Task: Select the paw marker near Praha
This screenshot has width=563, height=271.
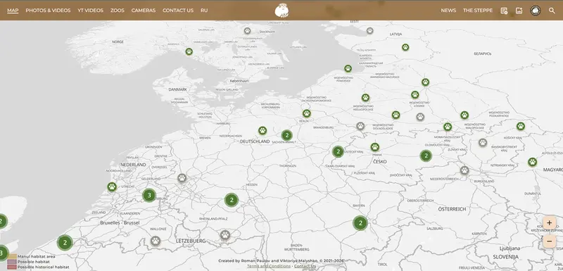Action: (375, 147)
